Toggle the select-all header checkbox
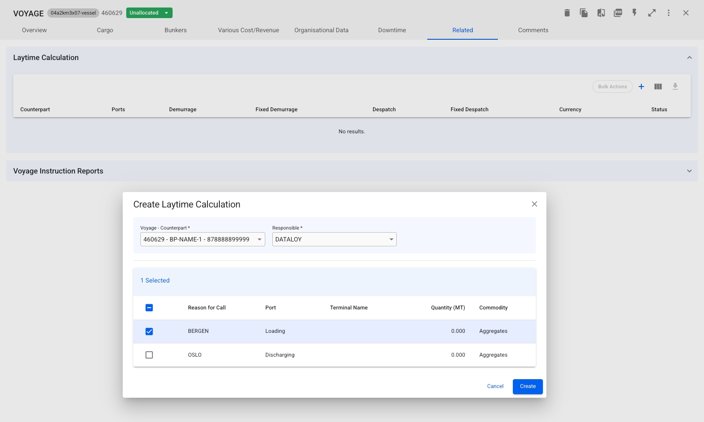This screenshot has width=704, height=422. 149,308
